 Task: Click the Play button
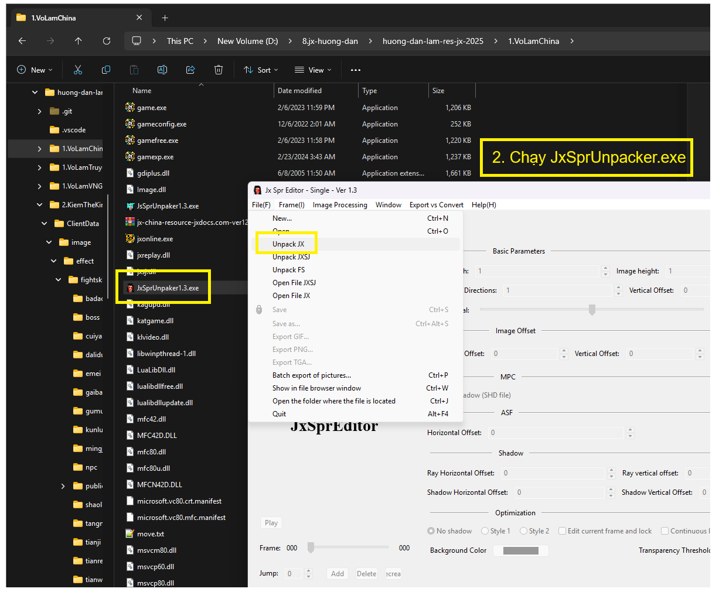click(x=271, y=523)
